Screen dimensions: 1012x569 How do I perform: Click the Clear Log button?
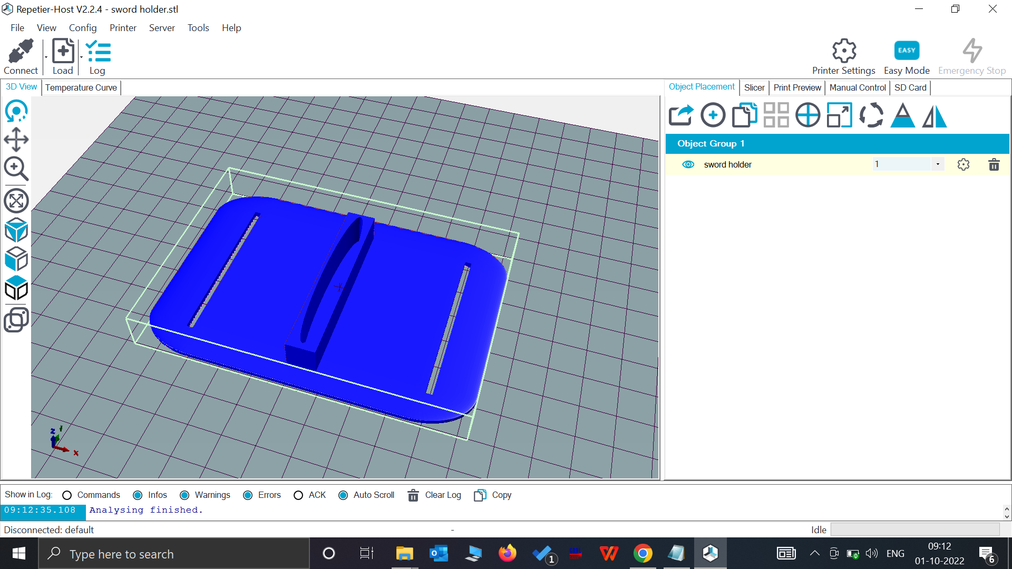tap(435, 495)
